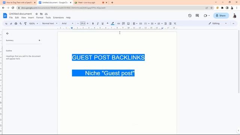This screenshot has height=135, width=240.
Task: Open a new browser tab
Action: click(112, 3)
